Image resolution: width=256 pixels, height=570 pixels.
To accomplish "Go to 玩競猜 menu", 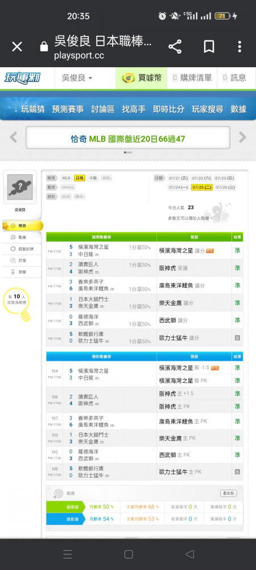I will coord(32,109).
